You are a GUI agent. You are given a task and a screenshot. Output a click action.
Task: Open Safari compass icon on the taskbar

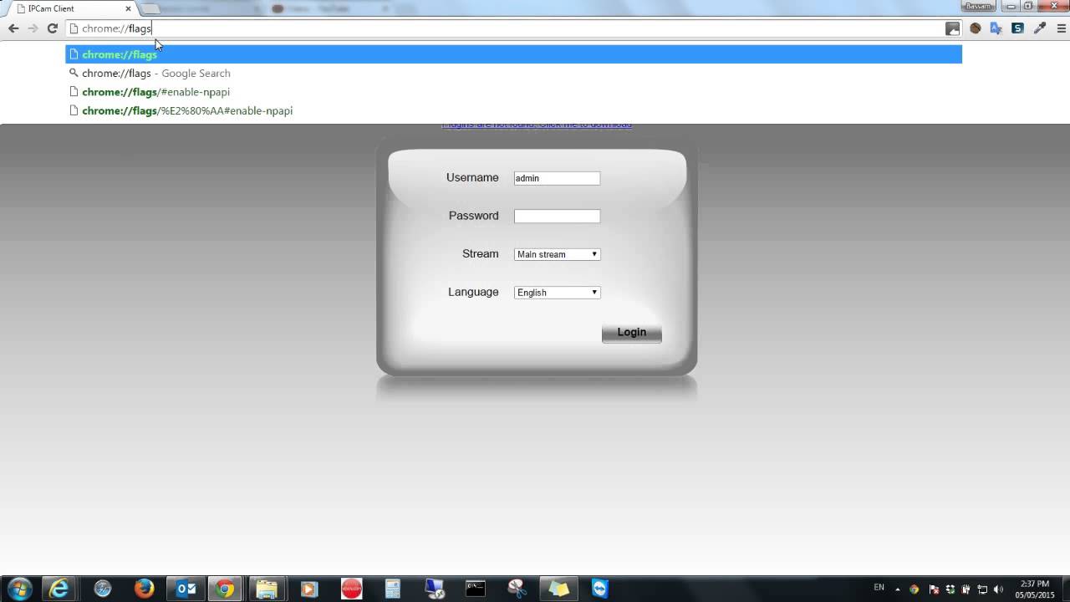pos(103,589)
